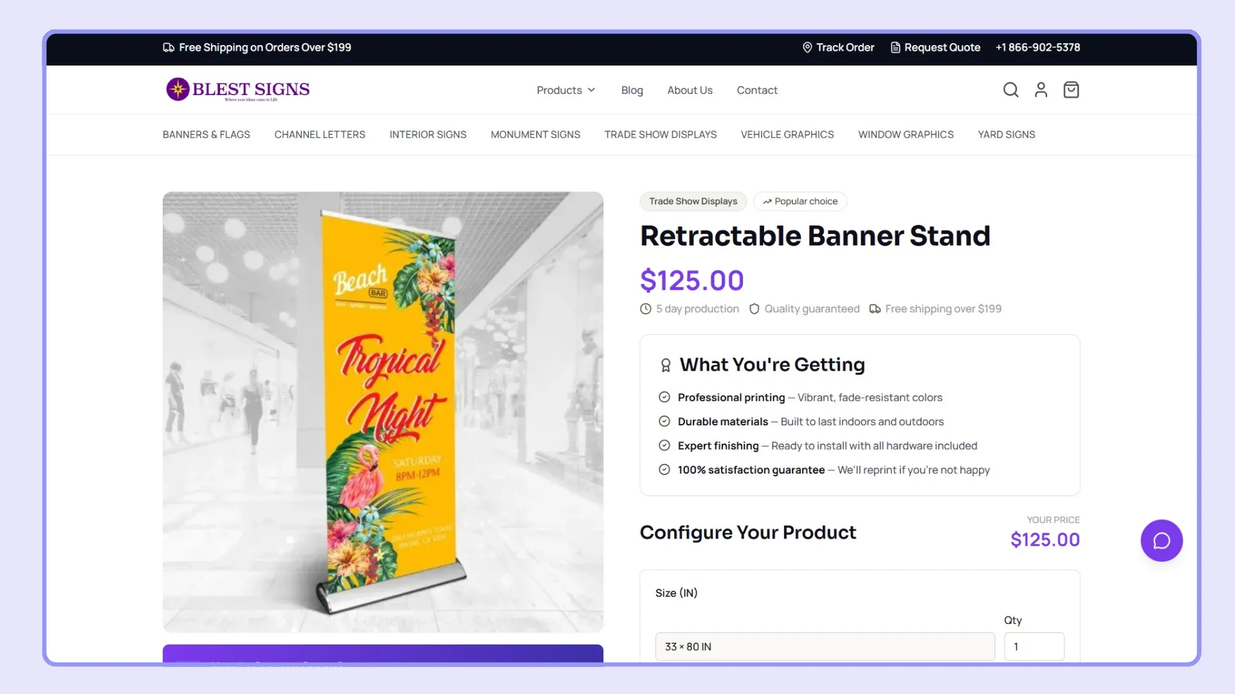Click the truck icon beside Free shipping over $199

(x=875, y=309)
